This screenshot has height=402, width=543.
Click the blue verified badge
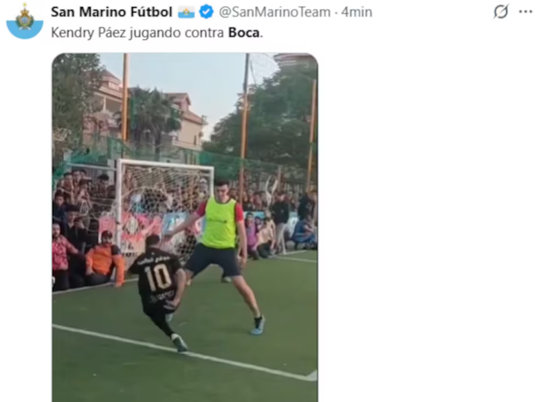[206, 12]
